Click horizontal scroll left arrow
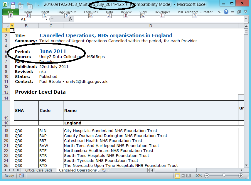 pyautogui.click(x=152, y=170)
